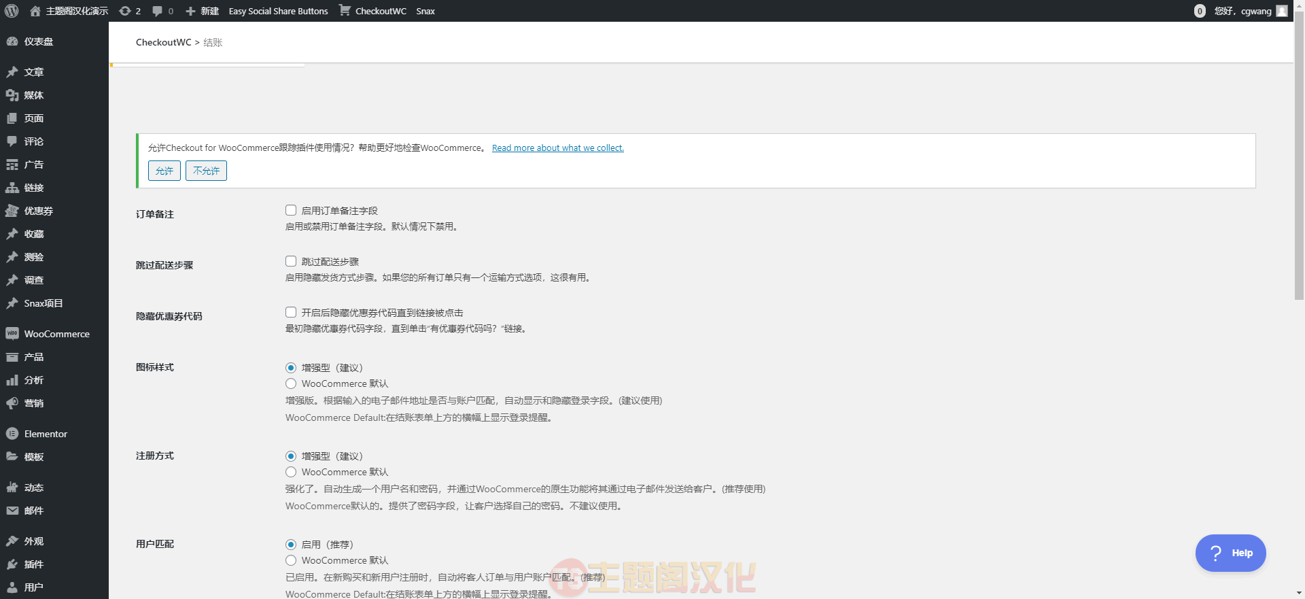Viewport: 1305px width, 599px height.
Task: Click the 产品 products icon in sidebar
Action: [12, 357]
